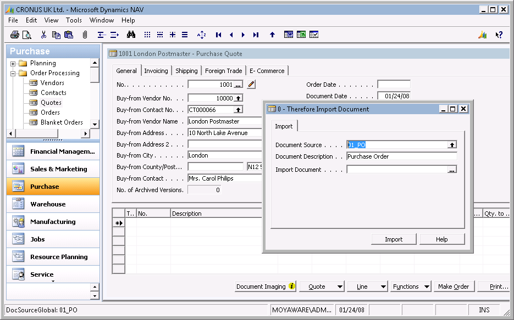Click the paperclip Links icon
This screenshot has height=320, width=514.
[x=85, y=35]
